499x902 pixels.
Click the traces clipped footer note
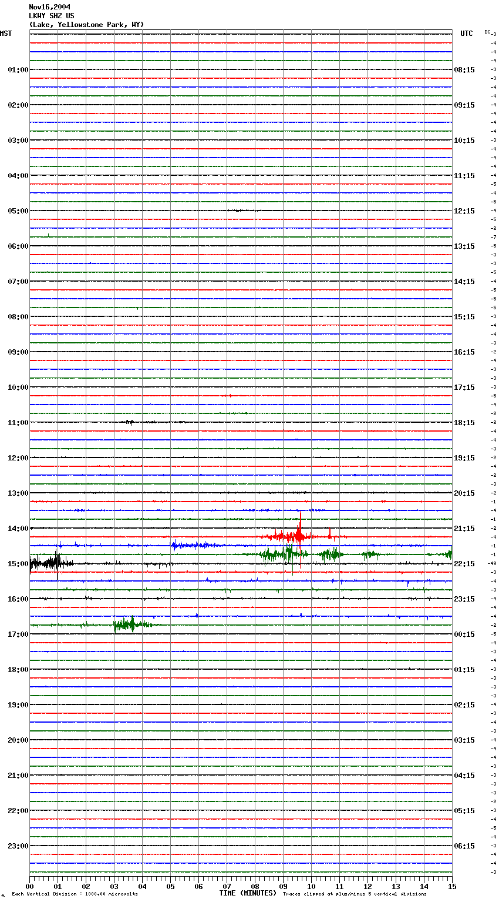pyautogui.click(x=355, y=894)
